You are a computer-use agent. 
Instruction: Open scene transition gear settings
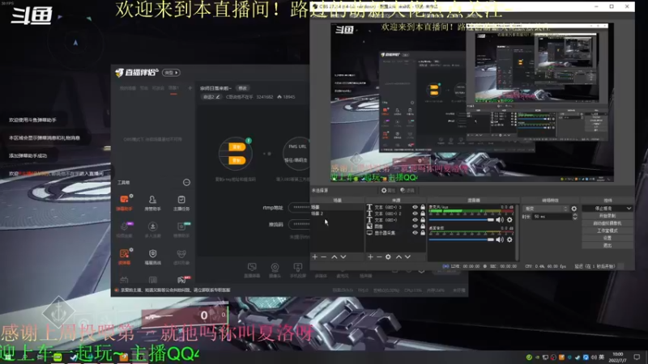click(574, 209)
